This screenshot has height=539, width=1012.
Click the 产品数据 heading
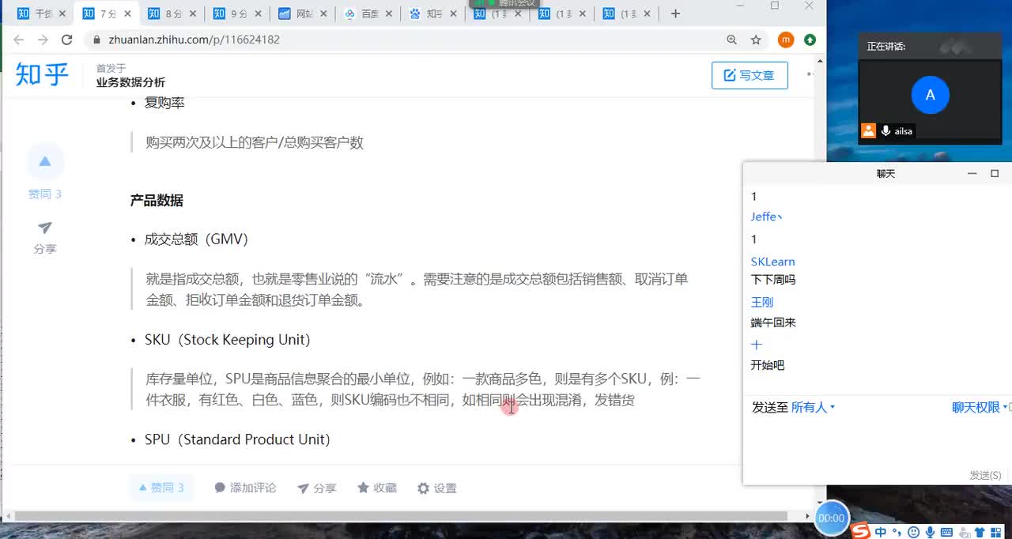(x=157, y=201)
